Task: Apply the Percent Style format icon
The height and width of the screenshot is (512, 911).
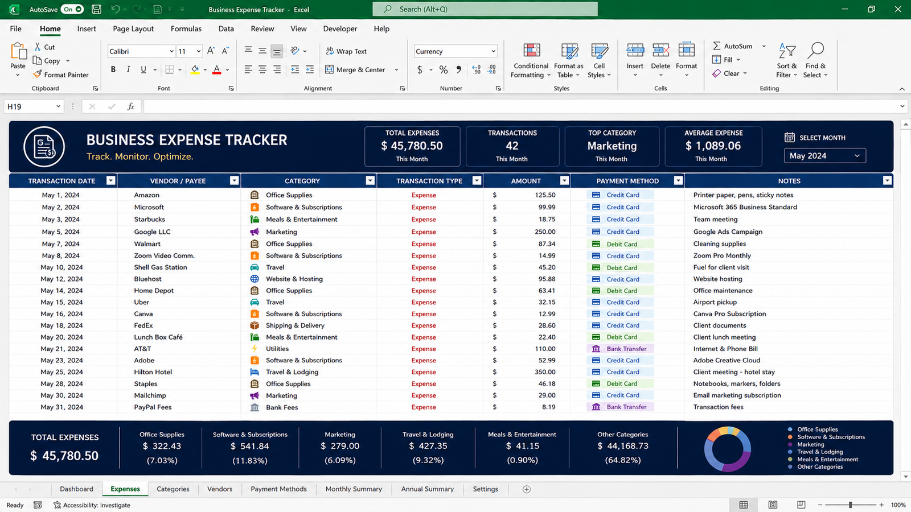Action: pyautogui.click(x=444, y=69)
